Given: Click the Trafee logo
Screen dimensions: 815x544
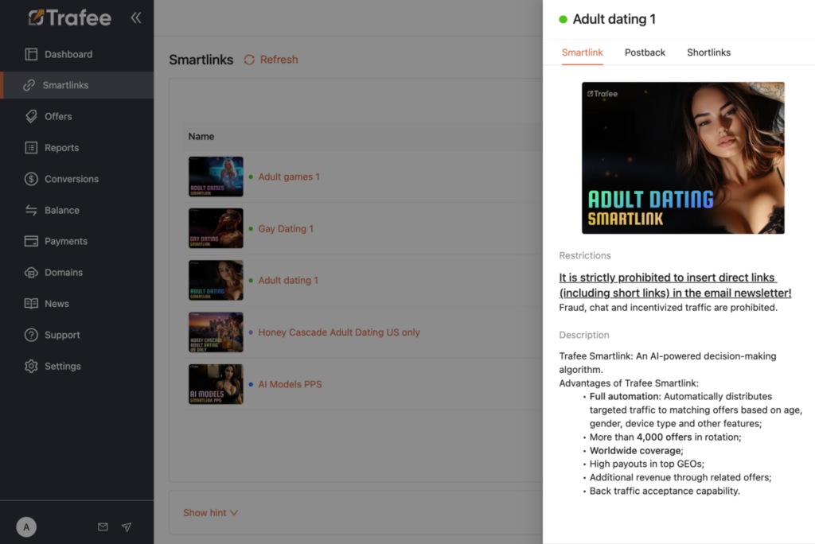Looking at the screenshot, I should pos(70,17).
